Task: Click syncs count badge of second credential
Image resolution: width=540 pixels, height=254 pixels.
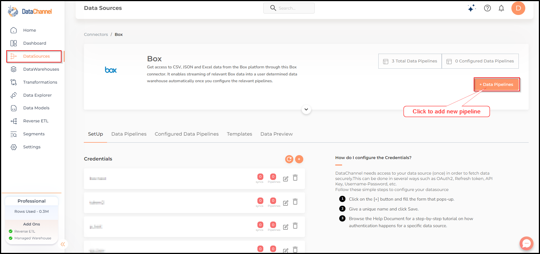Action: click(x=260, y=201)
